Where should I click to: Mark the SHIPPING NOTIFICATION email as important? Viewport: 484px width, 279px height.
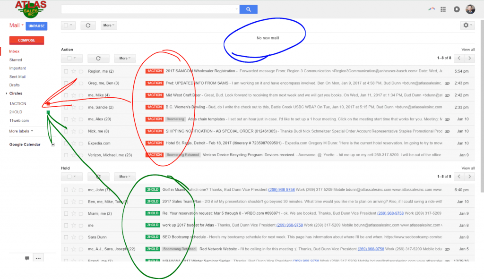(81, 131)
